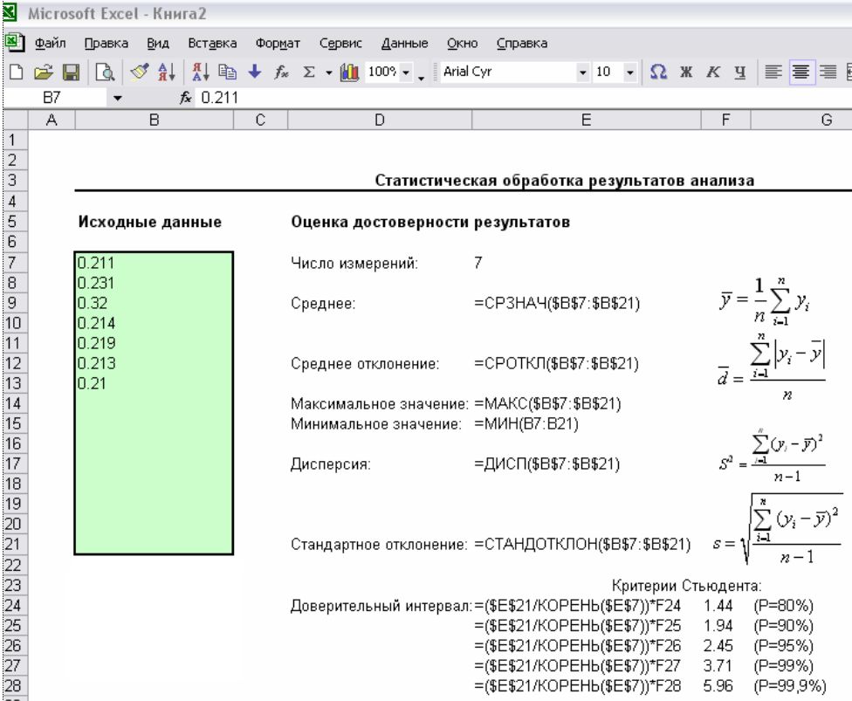Select cell with value 0.213
Image resolution: width=852 pixels, height=701 pixels.
(x=155, y=363)
